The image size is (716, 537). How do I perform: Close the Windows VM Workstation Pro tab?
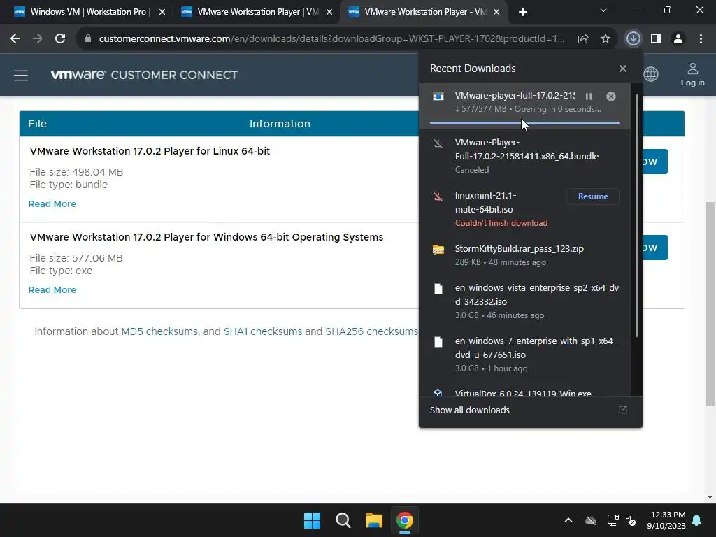pos(162,12)
